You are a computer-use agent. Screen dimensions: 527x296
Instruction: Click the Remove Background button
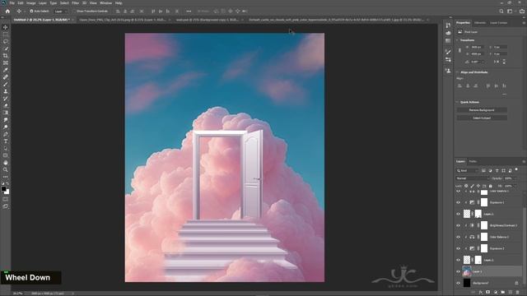pyautogui.click(x=482, y=110)
